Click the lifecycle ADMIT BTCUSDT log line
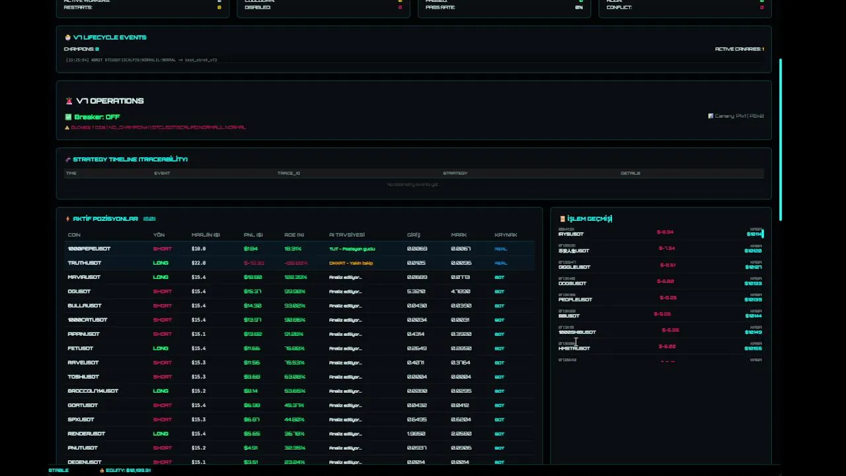 (x=141, y=60)
